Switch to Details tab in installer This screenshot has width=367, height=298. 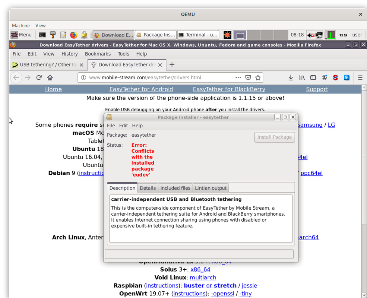(x=148, y=188)
